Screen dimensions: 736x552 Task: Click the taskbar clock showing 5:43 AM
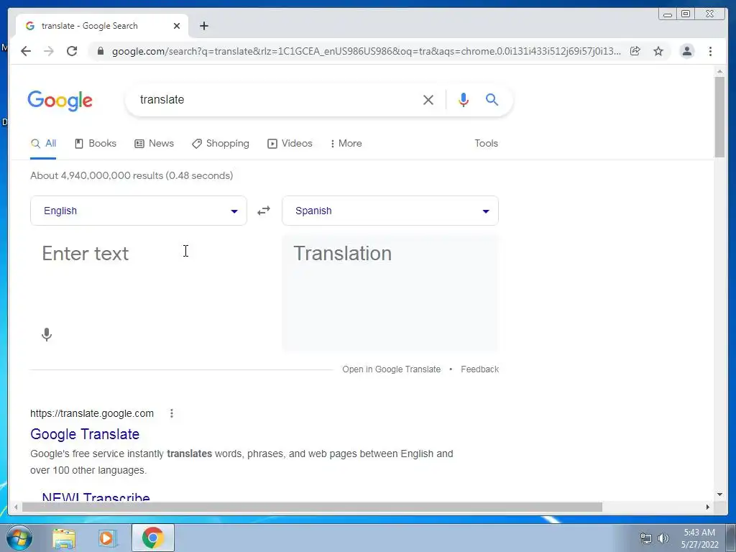point(699,538)
